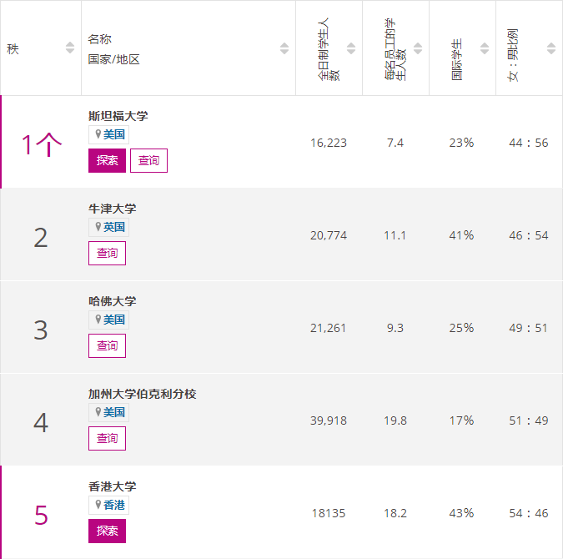Sort by female-to-male ratio arrows
The width and height of the screenshot is (563, 559).
coord(551,48)
